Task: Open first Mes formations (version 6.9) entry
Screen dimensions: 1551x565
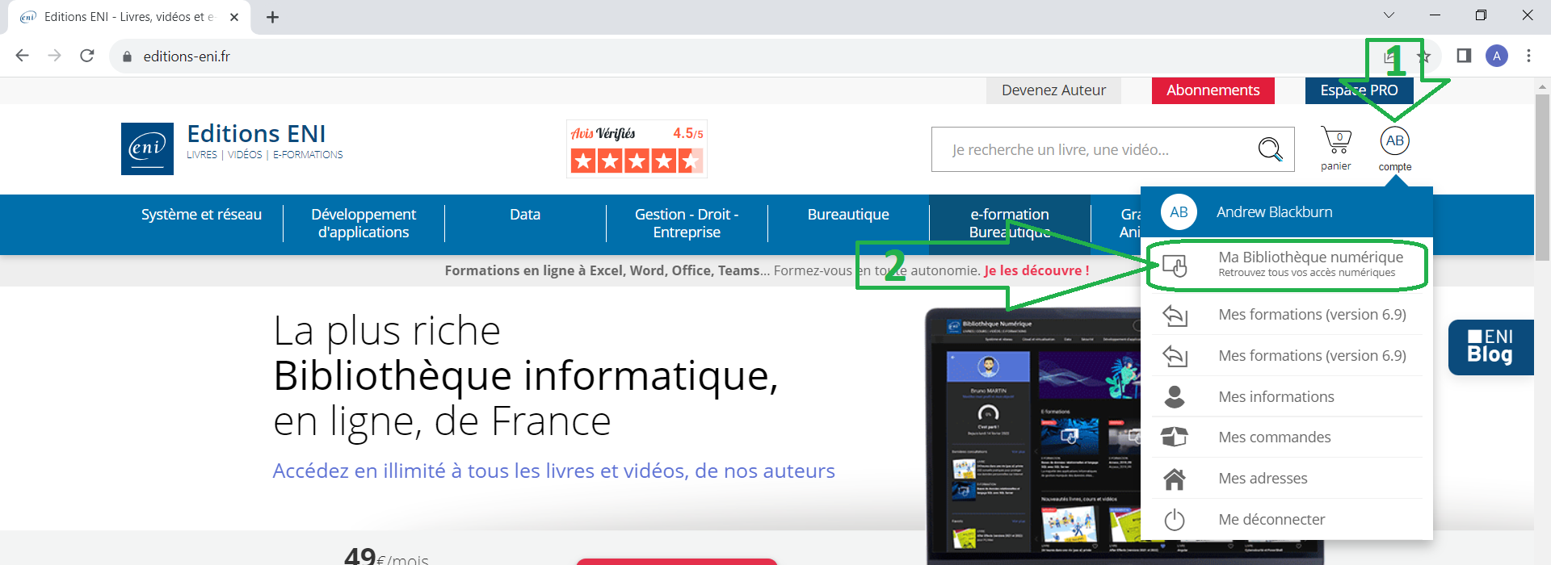Action: coord(1287,315)
